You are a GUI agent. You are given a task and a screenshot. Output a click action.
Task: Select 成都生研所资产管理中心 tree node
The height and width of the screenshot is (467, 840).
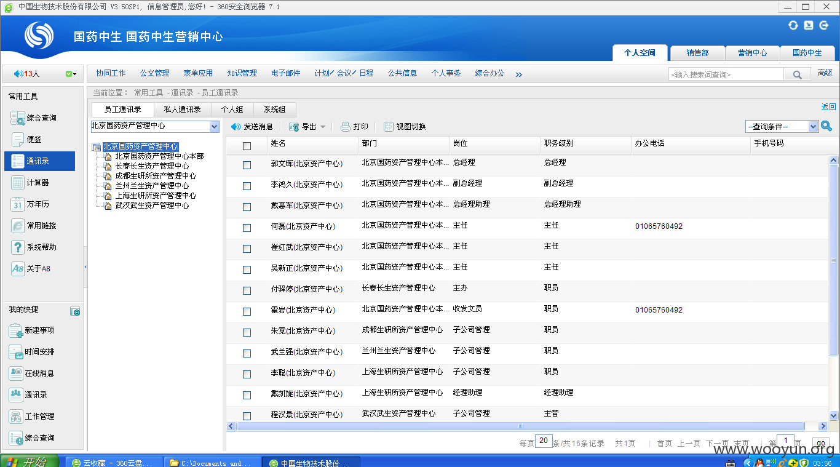[156, 176]
